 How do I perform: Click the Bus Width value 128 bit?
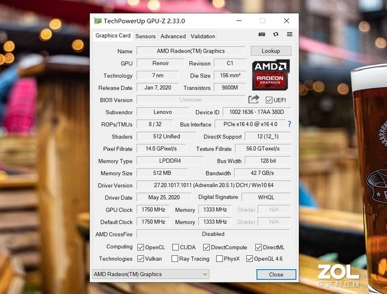click(x=268, y=161)
